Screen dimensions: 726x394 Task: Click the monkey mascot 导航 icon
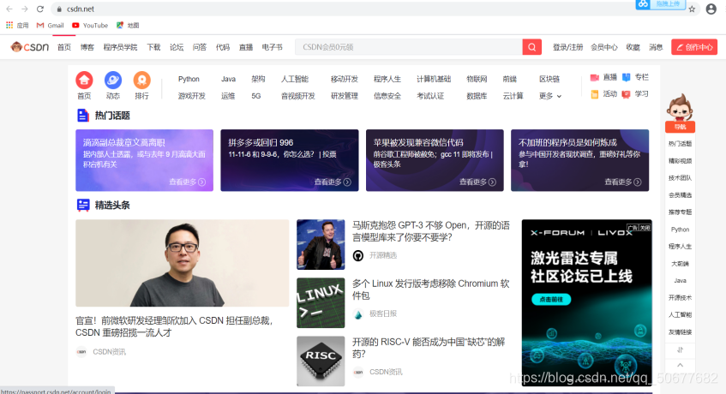pyautogui.click(x=680, y=113)
